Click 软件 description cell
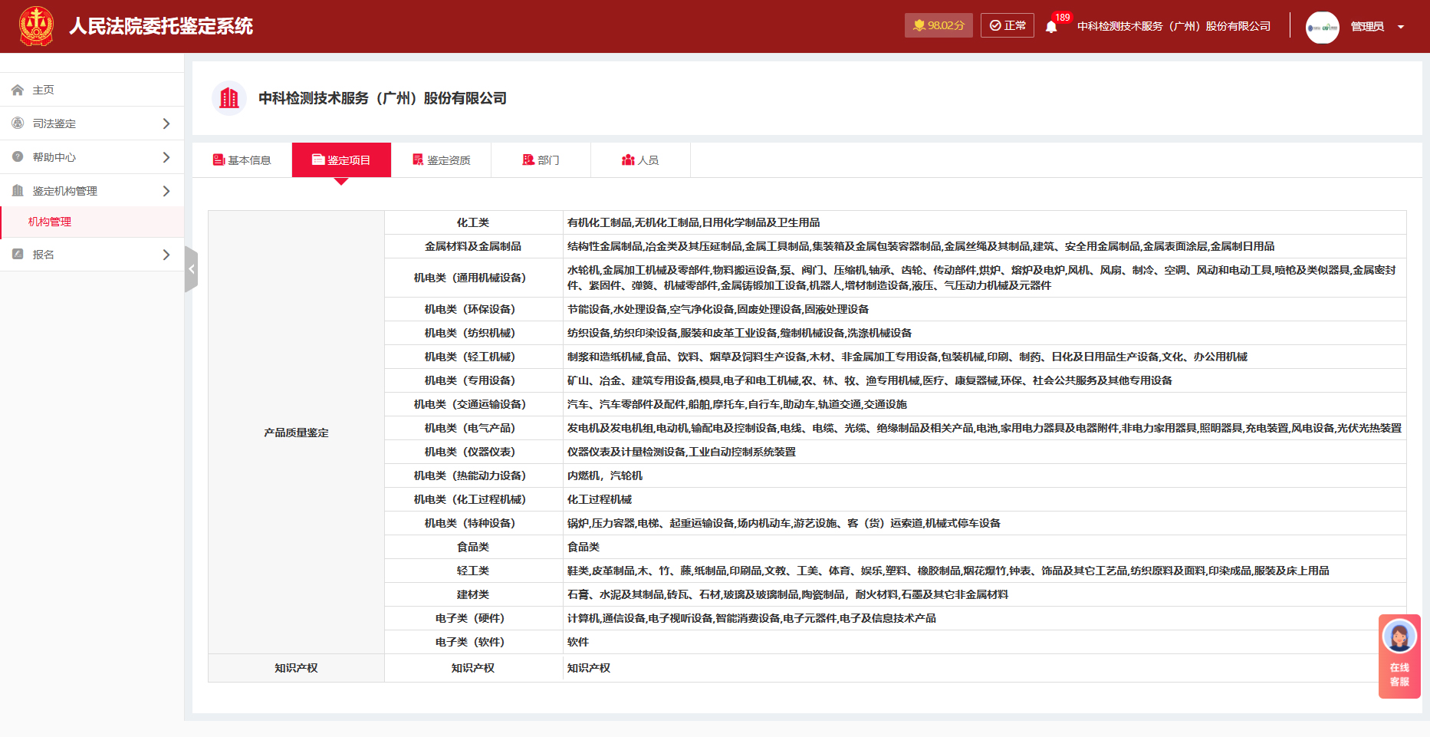1430x737 pixels. 985,642
